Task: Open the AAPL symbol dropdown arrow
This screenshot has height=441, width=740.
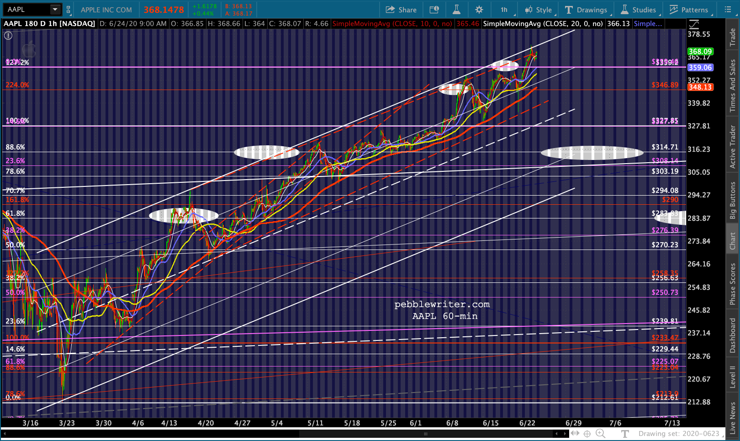Action: coord(55,9)
